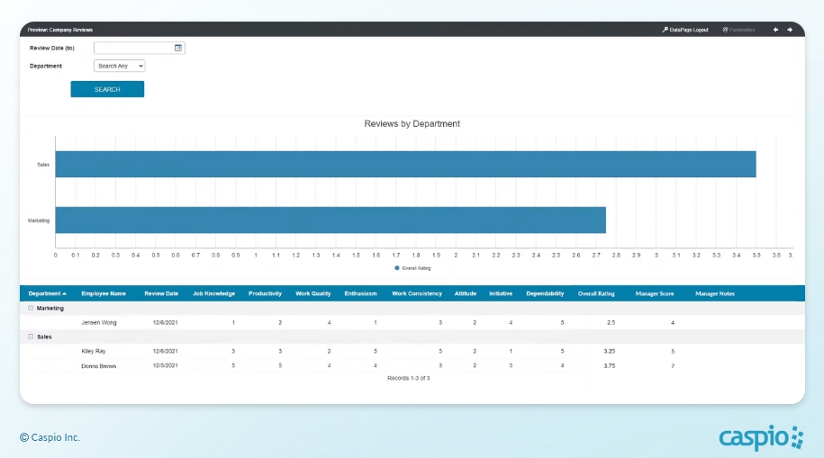Sort table by Employee Name column
Viewport: 824px width, 458px height.
click(x=104, y=293)
